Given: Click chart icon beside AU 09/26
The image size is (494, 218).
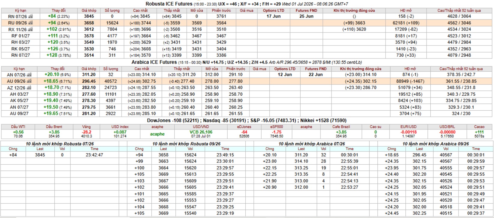Looking at the screenshot, I should (x=29, y=81).
